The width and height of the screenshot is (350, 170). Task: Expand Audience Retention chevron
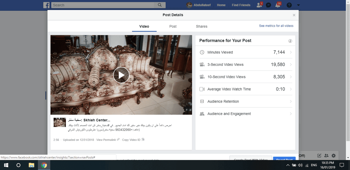pyautogui.click(x=290, y=101)
